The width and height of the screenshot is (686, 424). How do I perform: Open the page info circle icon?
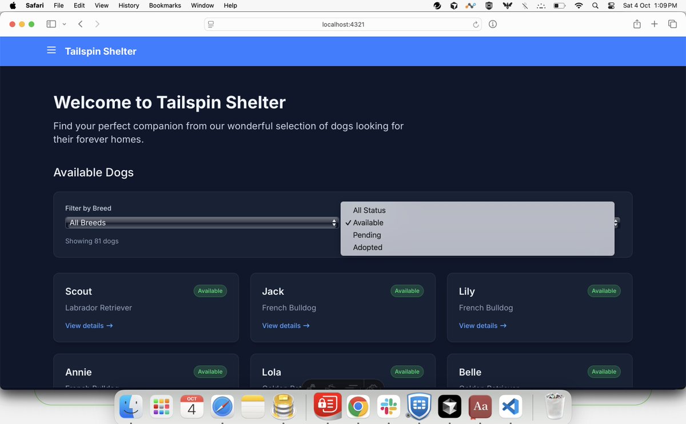(x=493, y=24)
